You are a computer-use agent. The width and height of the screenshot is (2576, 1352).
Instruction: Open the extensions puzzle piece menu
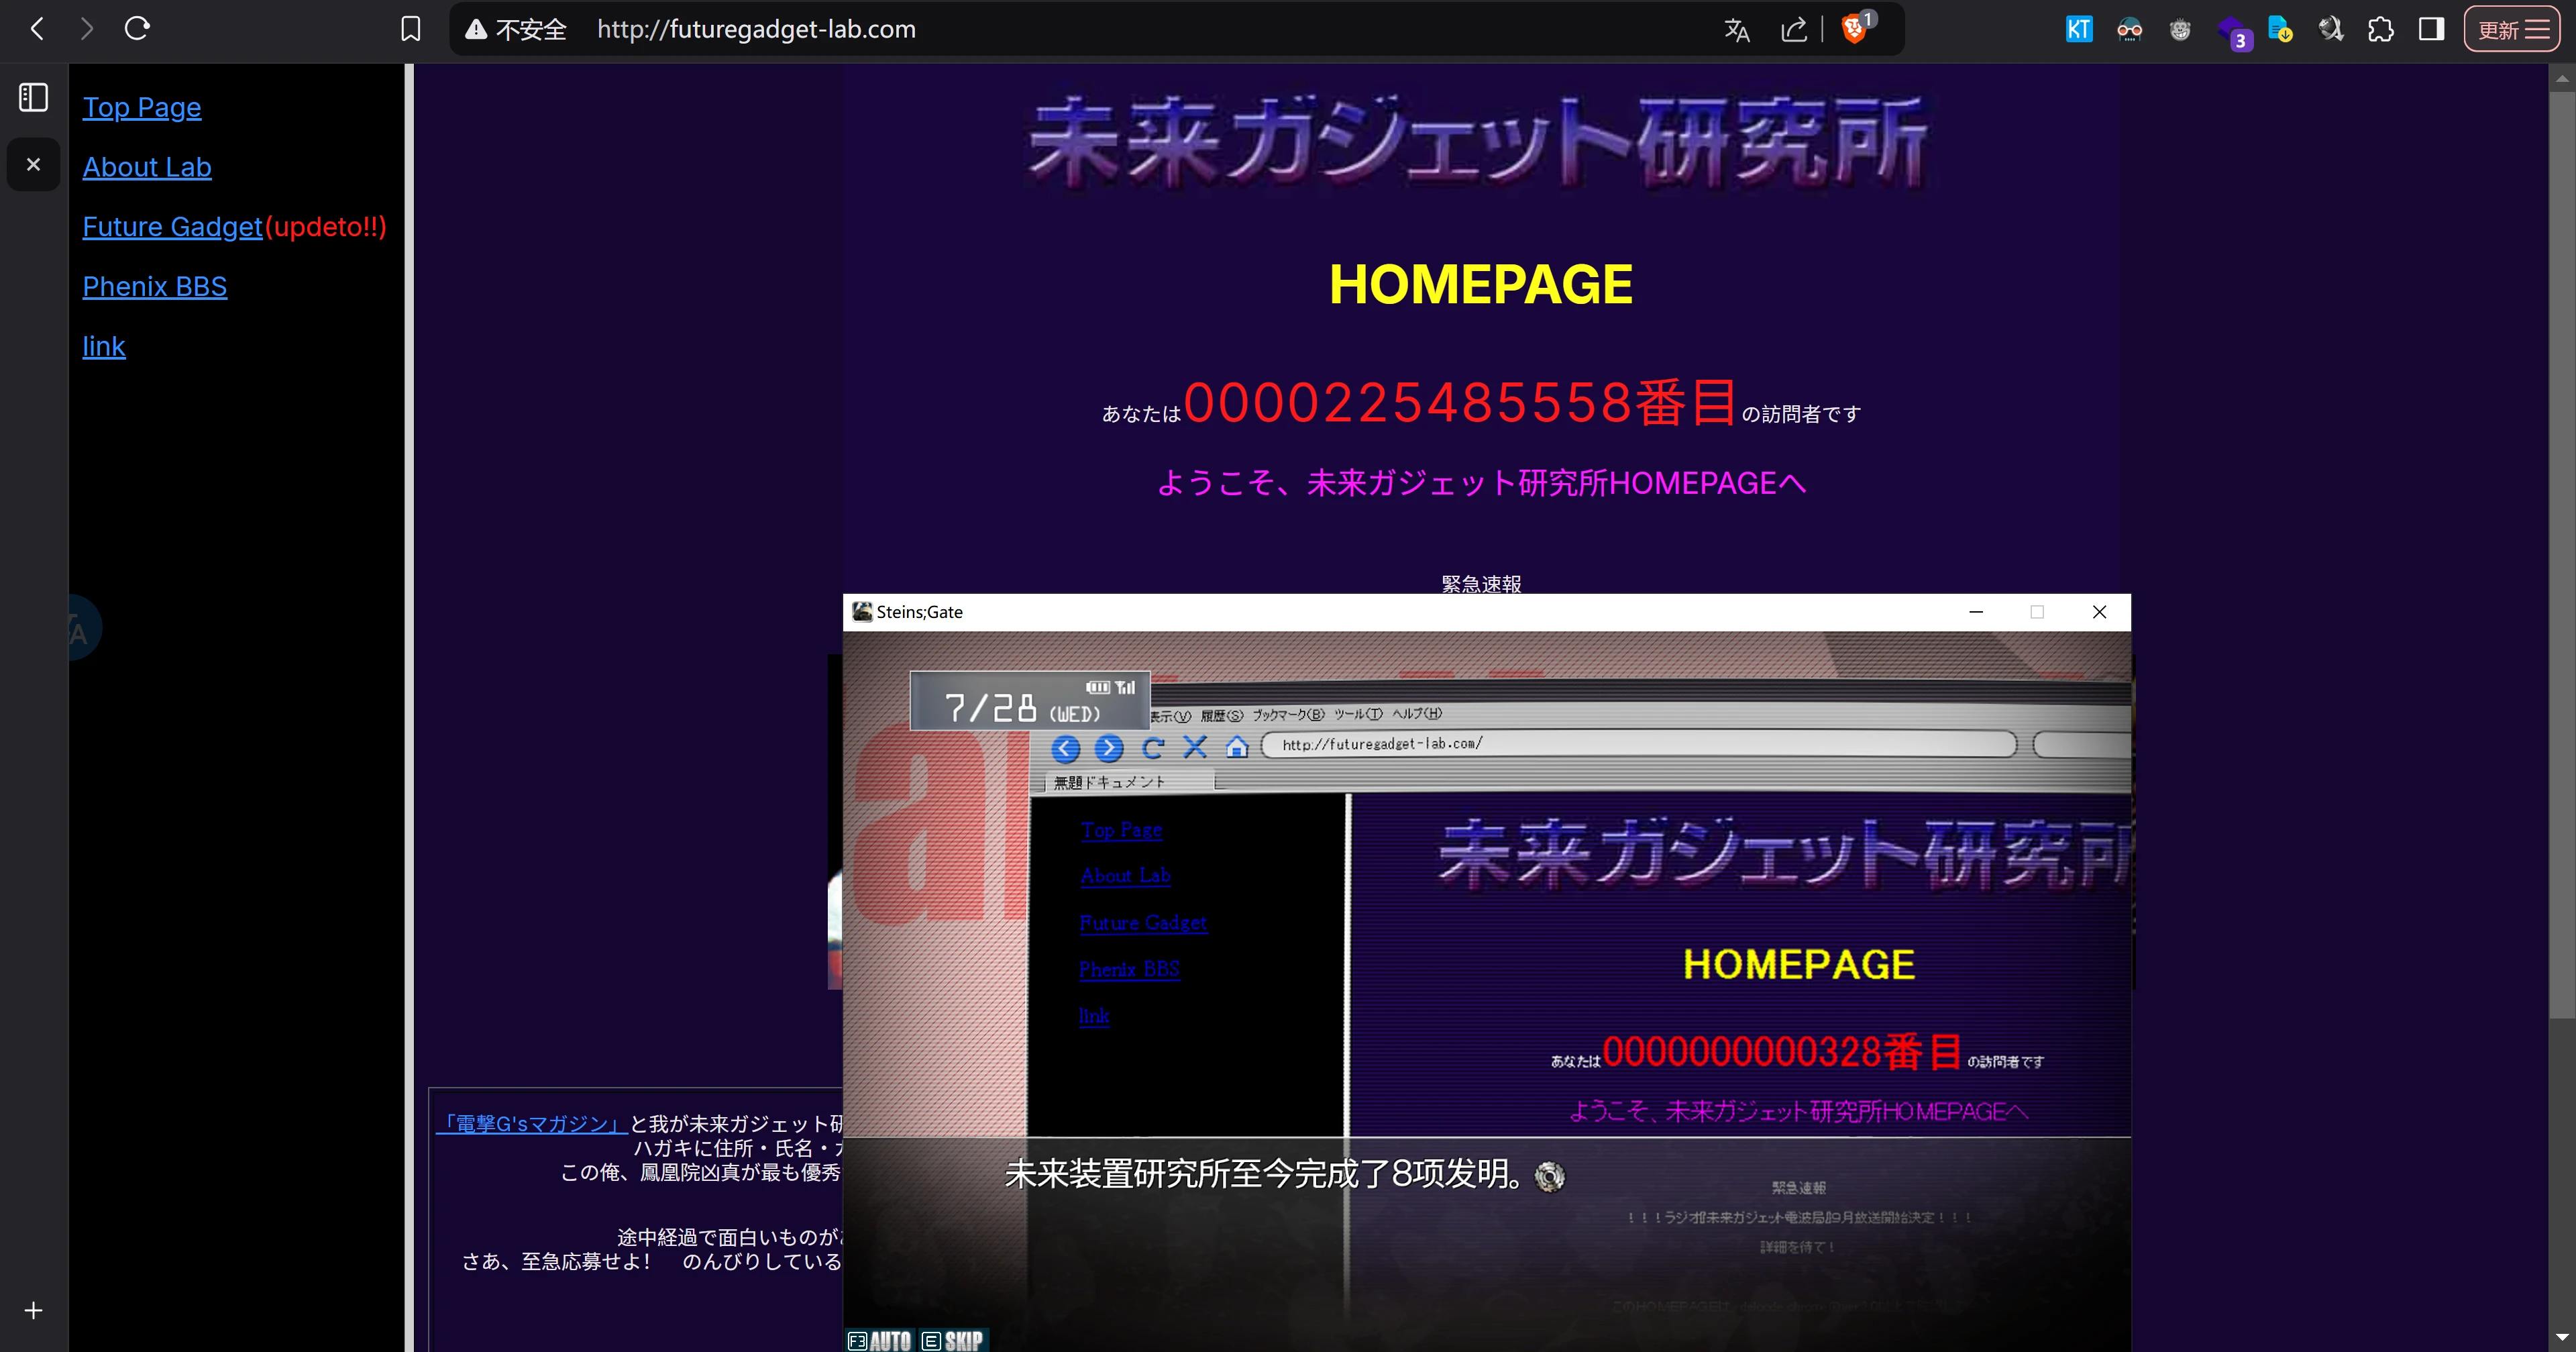2381,29
